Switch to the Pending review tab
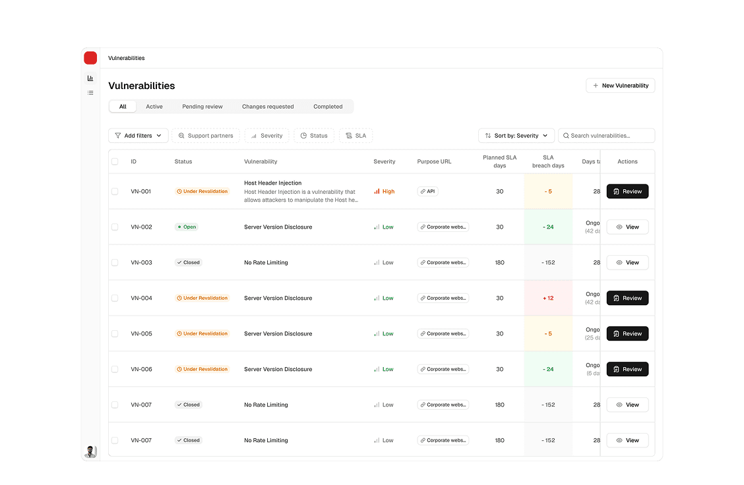 202,107
